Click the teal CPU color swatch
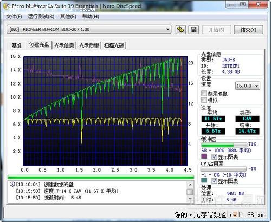 tap(204, 180)
